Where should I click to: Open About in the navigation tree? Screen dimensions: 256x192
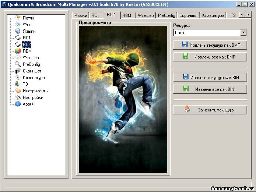(28, 104)
